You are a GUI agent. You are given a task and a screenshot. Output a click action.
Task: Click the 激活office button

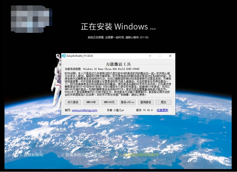click(127, 102)
